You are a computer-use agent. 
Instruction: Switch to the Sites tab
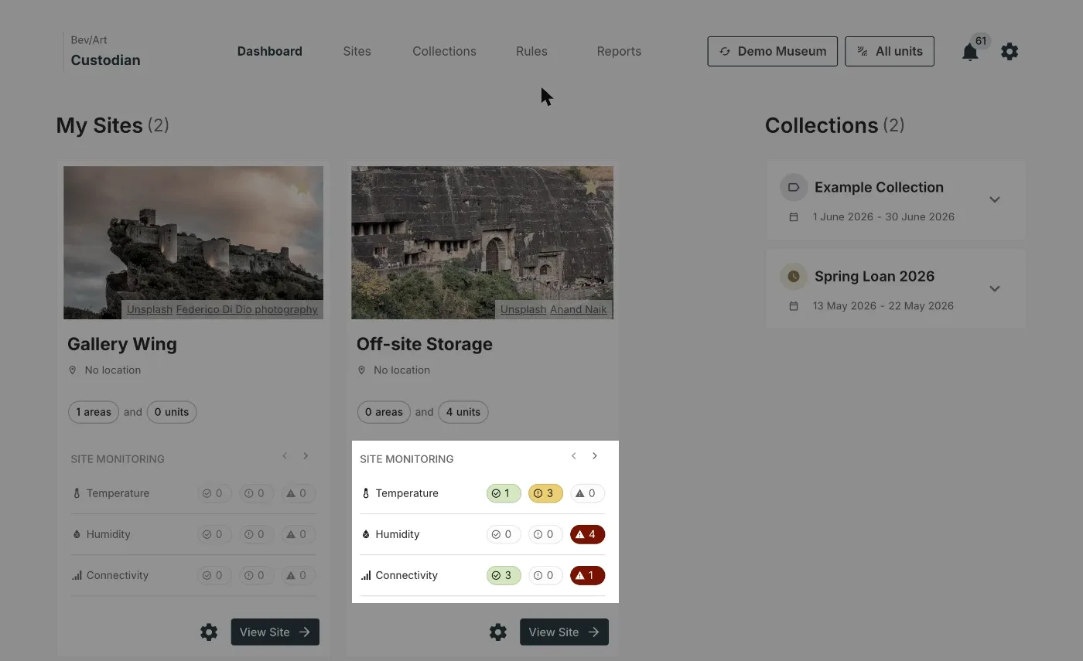click(x=357, y=51)
